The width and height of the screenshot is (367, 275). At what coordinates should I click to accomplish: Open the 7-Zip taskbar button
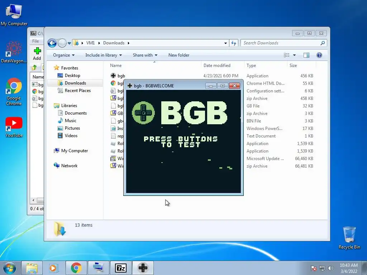coord(121,268)
